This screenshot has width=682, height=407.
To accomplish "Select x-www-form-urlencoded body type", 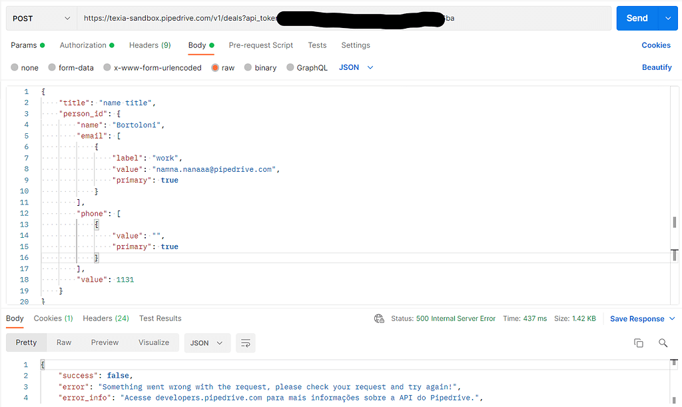I will [153, 67].
